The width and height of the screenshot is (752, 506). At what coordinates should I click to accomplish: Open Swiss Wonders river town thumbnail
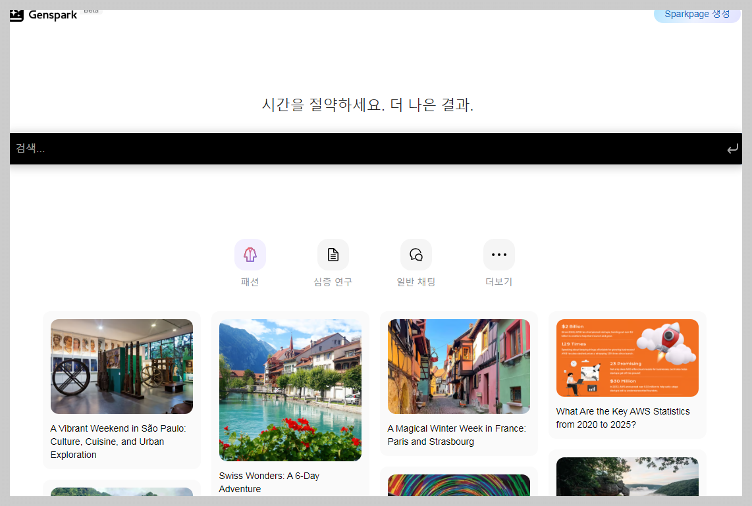290,390
